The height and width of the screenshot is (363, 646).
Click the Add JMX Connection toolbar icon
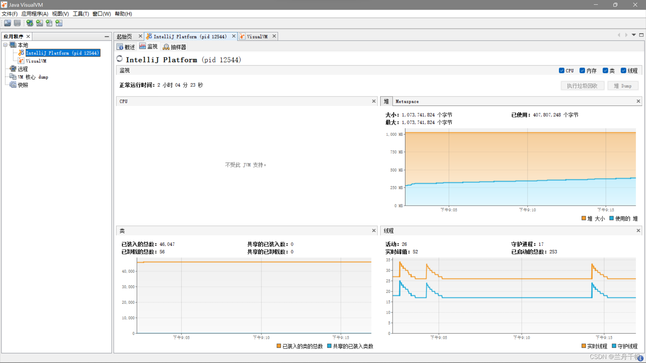(x=40, y=23)
